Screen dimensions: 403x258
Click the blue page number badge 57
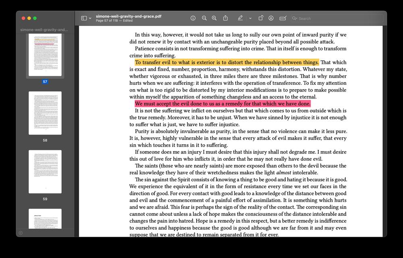pyautogui.click(x=45, y=82)
